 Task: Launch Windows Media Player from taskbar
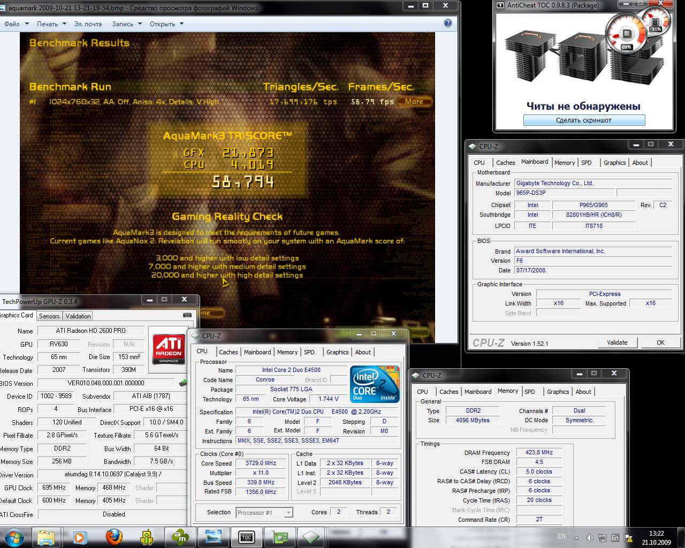79,537
